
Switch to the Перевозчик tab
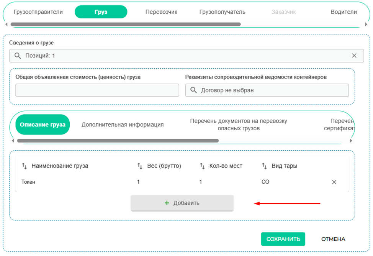click(161, 12)
